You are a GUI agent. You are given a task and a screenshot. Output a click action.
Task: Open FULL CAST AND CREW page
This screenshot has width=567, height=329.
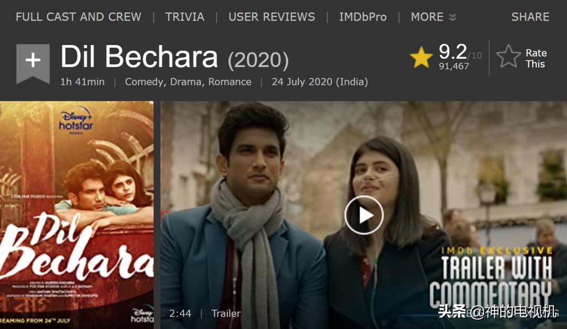coord(78,17)
